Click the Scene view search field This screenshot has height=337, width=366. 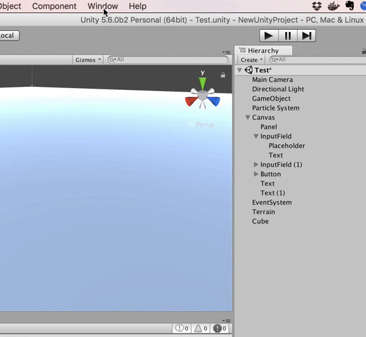point(168,60)
